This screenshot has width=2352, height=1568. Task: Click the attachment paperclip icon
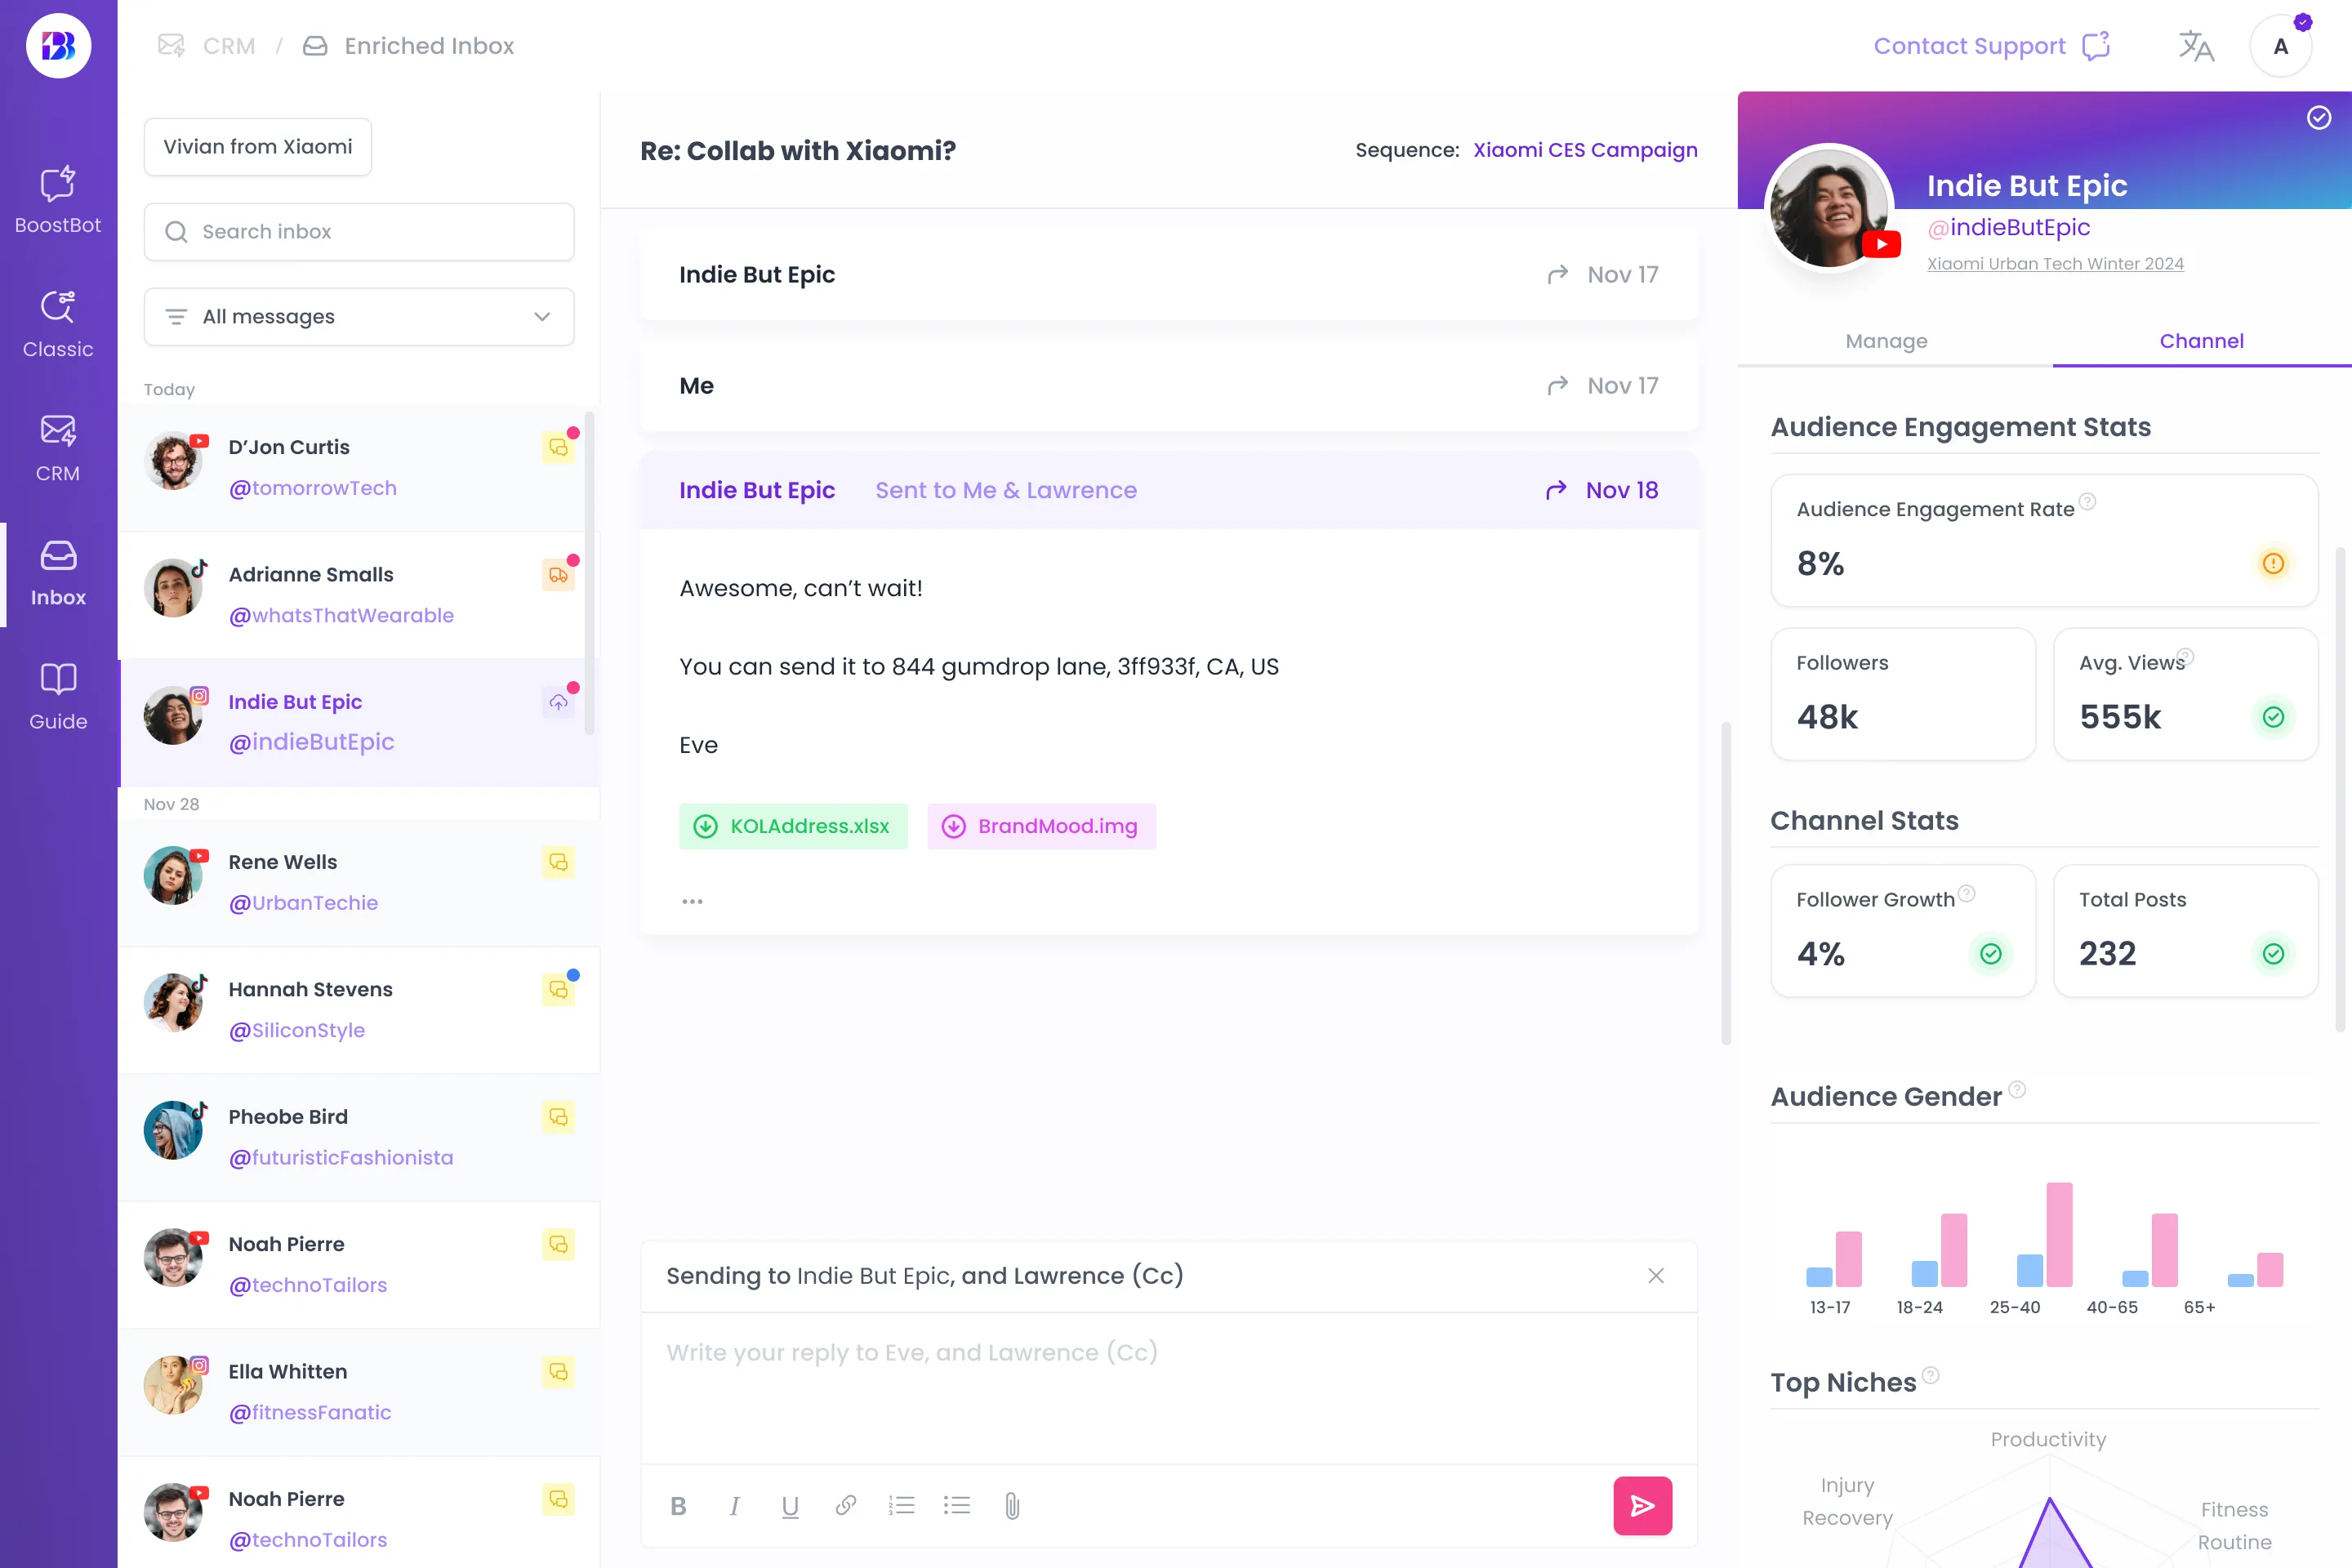pos(1013,1505)
